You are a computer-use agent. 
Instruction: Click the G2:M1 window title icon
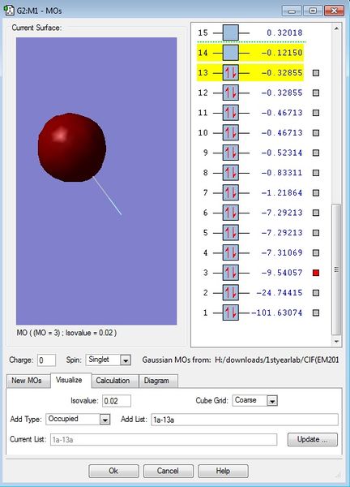[x=9, y=10]
